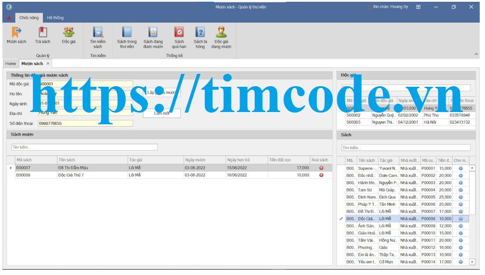Viewport: 485px width, 275px height.
Task: Show Độc giả đang mượn report
Action: pyautogui.click(x=221, y=38)
